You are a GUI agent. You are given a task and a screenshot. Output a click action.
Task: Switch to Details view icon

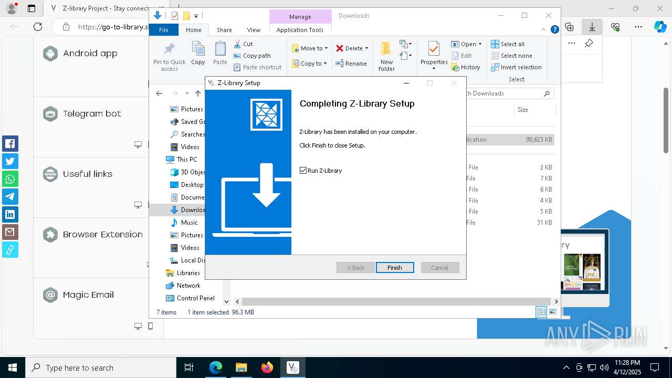pyautogui.click(x=541, y=312)
